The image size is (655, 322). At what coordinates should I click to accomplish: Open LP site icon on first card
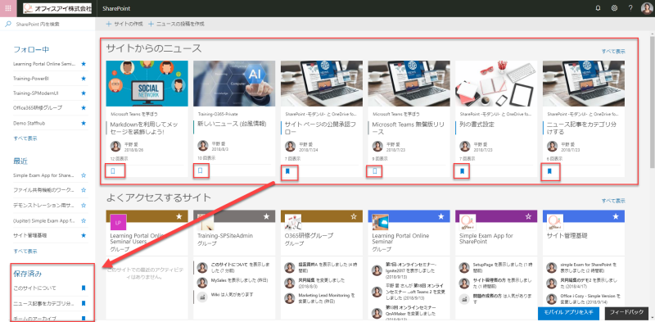pyautogui.click(x=118, y=222)
